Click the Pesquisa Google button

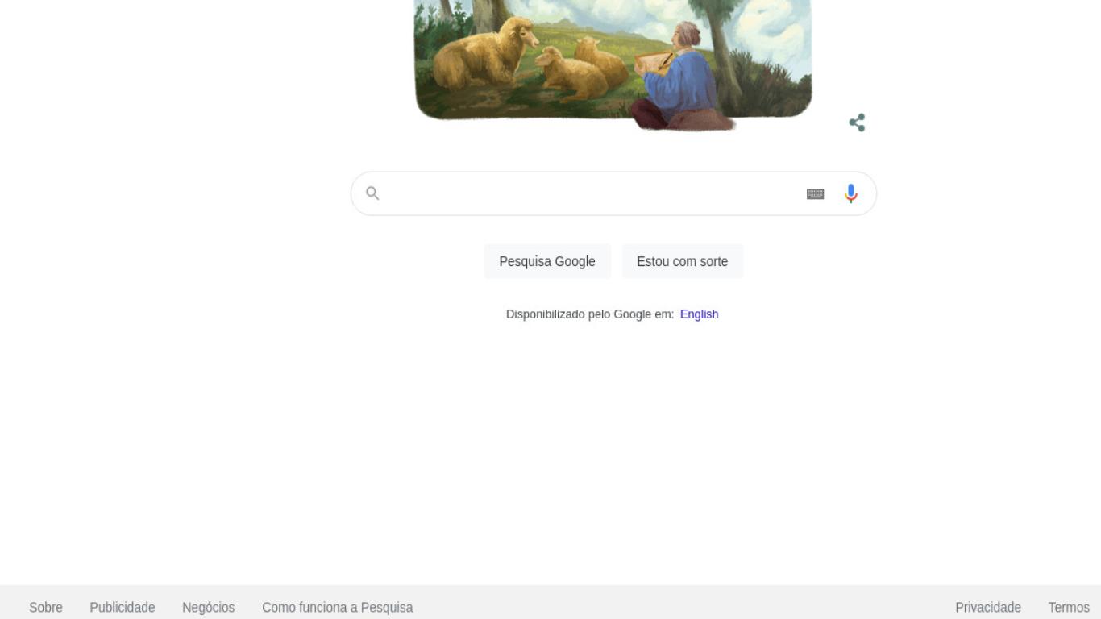tap(547, 261)
